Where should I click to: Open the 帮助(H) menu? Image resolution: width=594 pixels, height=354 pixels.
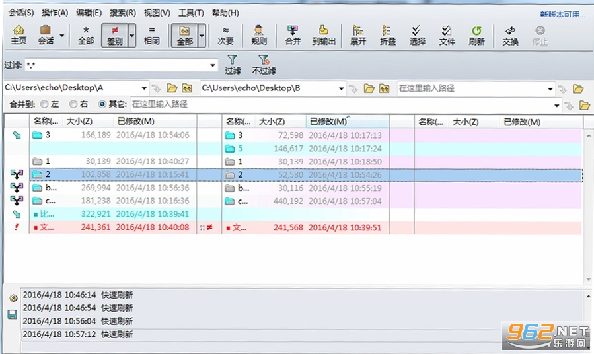[225, 13]
